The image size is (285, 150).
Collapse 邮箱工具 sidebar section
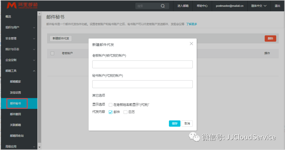pyautogui.click(x=19, y=71)
